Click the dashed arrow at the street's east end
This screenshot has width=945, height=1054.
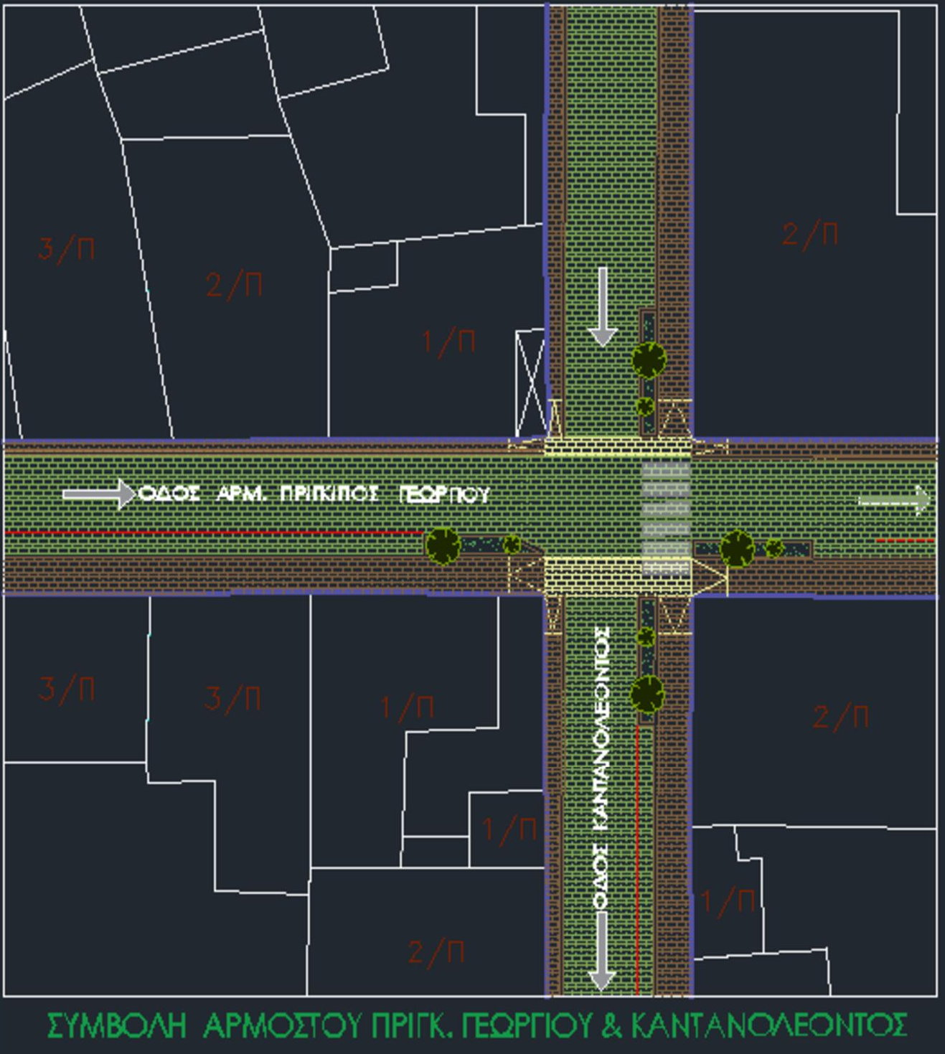895,501
